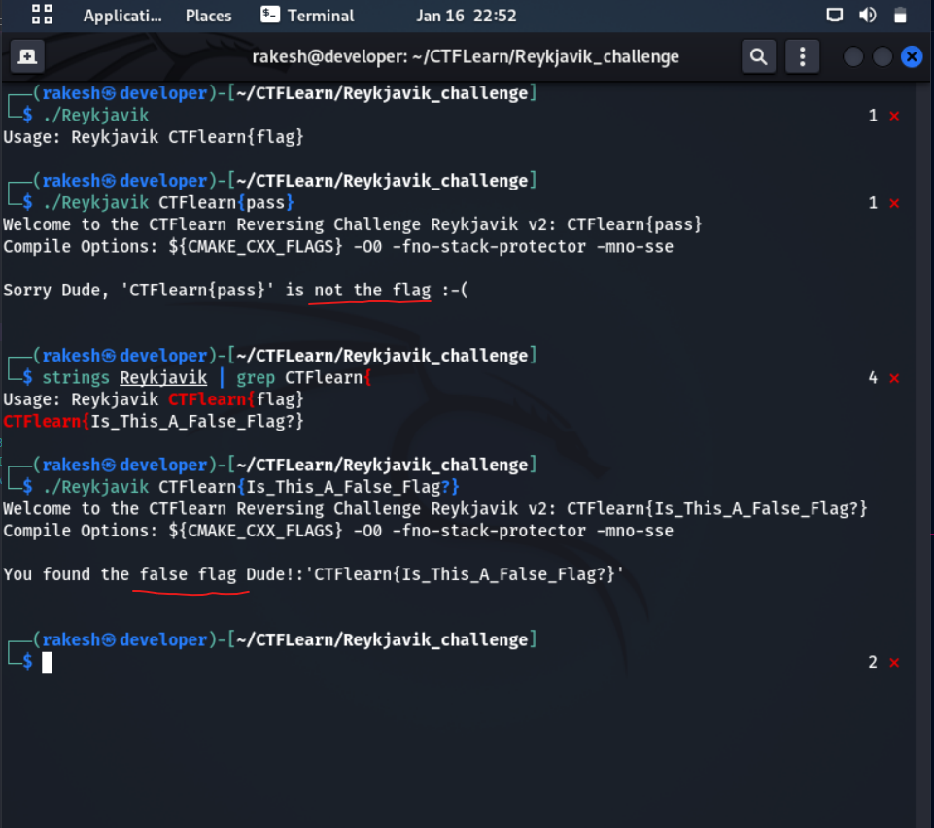Open the Places menu

coord(208,16)
